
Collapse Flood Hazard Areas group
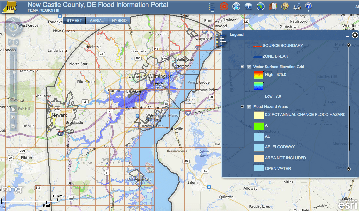(242, 106)
